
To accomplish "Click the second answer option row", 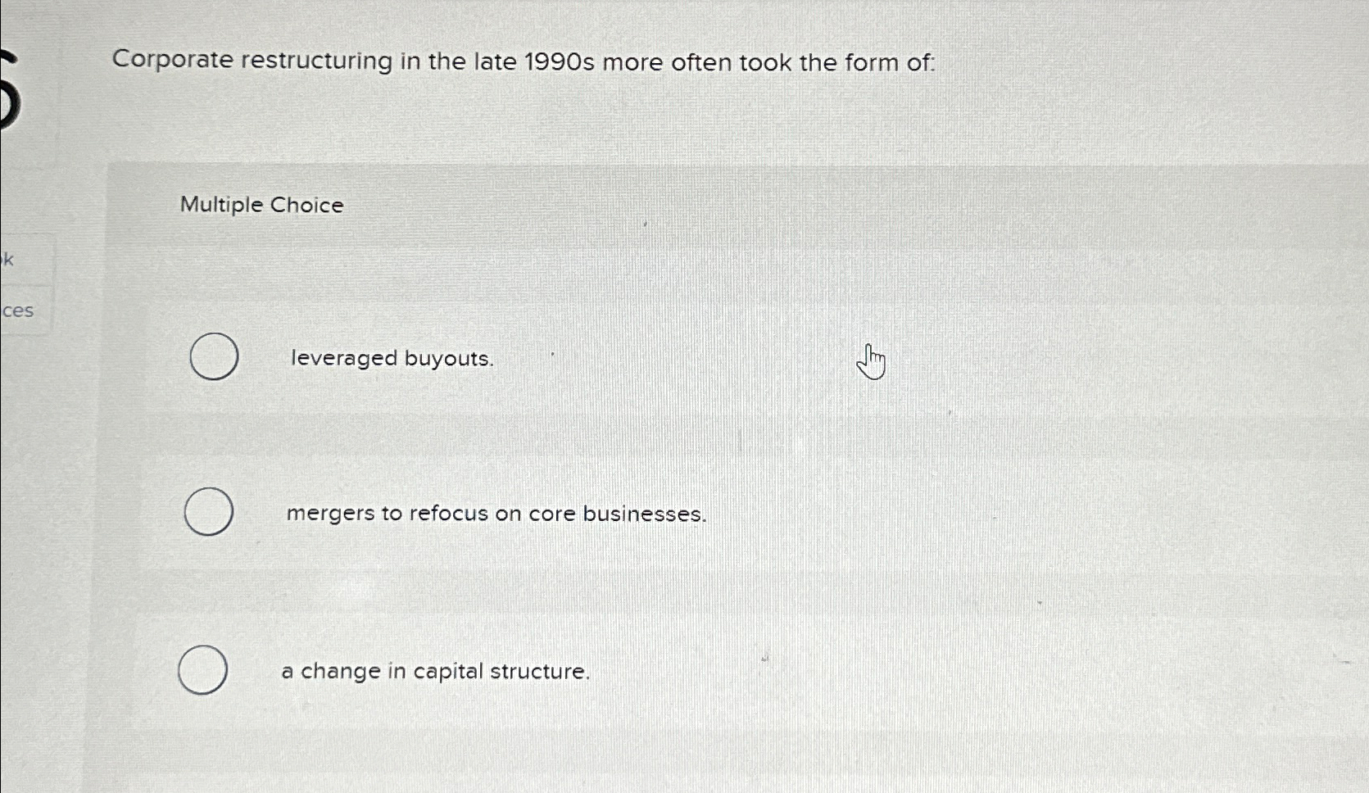I will click(x=573, y=513).
